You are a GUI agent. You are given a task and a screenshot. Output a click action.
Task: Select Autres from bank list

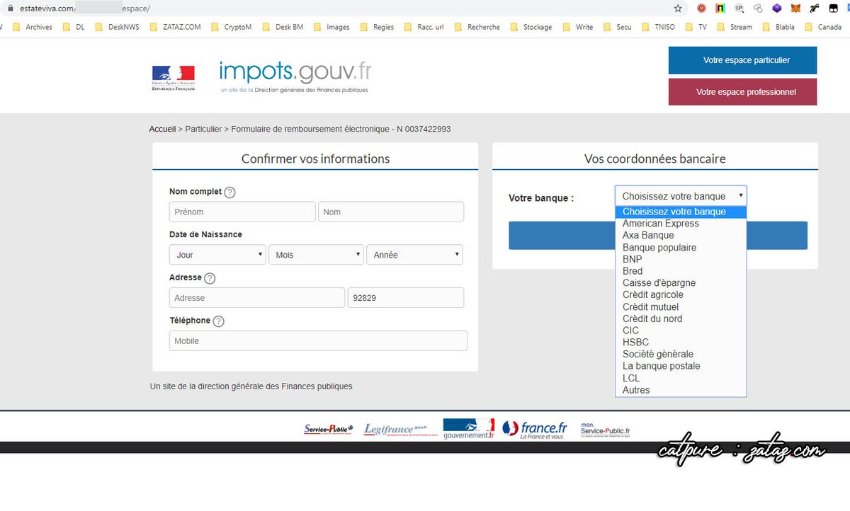click(x=681, y=390)
